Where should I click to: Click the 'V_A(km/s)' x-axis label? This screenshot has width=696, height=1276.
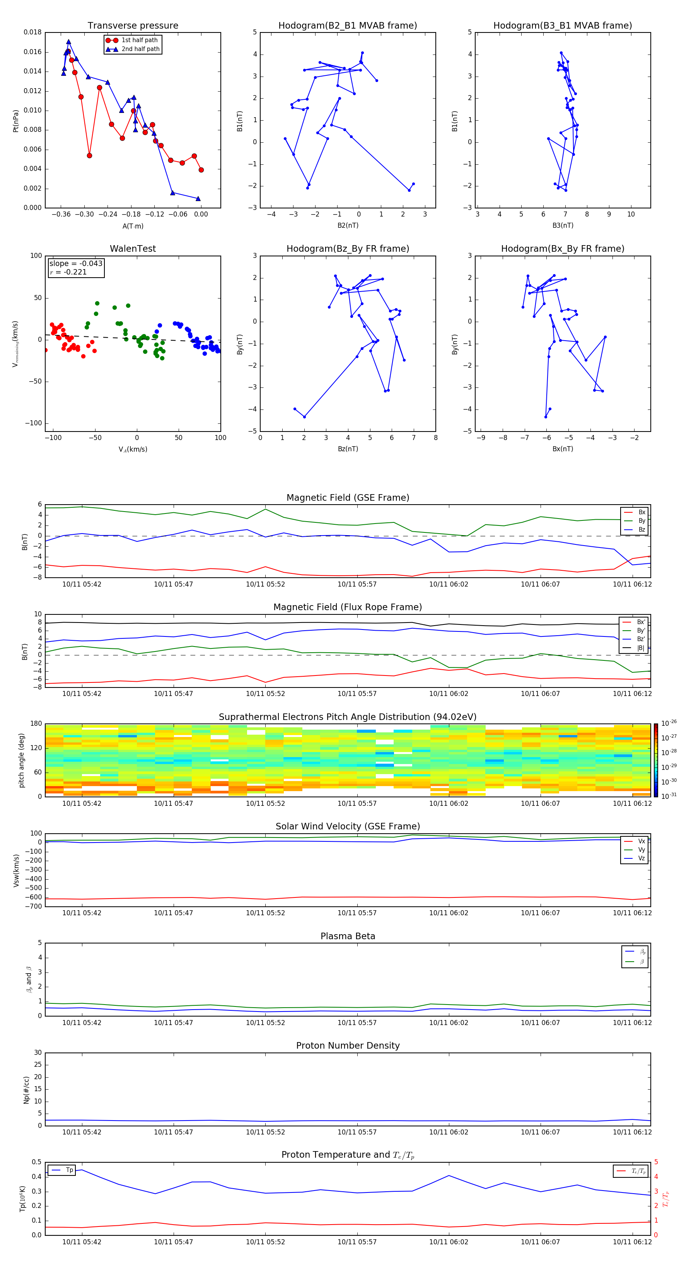[x=133, y=450]
